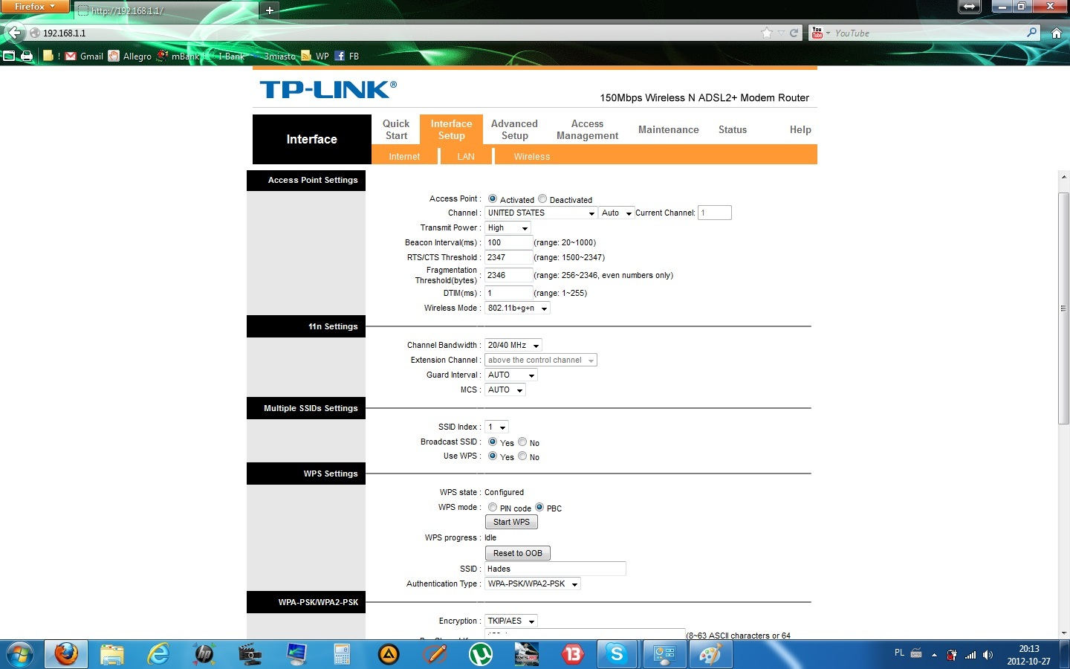This screenshot has width=1070, height=669.
Task: Click the volume speaker icon in system tray
Action: [x=988, y=655]
